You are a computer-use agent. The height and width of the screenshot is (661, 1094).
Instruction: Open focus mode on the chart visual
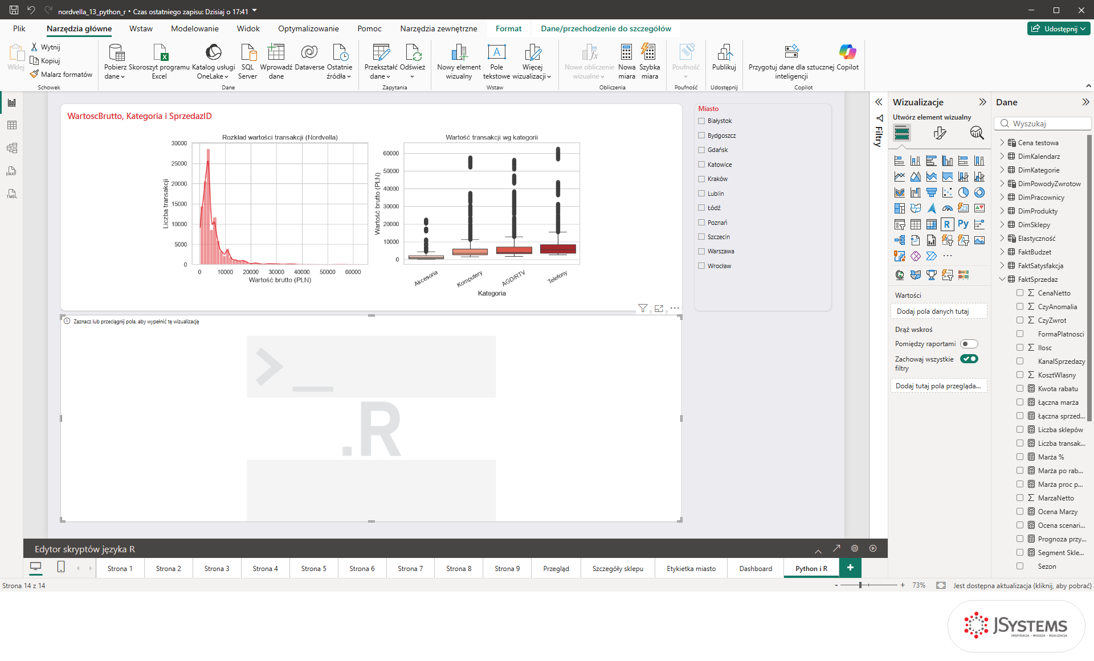coord(659,308)
